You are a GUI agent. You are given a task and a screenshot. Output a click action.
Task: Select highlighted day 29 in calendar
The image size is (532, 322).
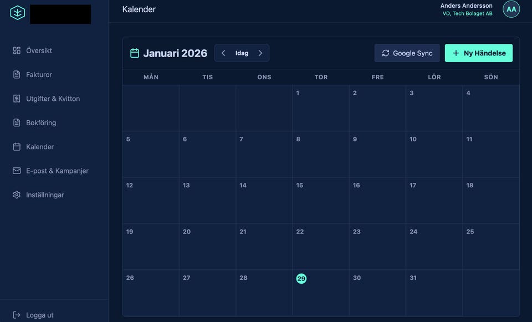pyautogui.click(x=301, y=278)
